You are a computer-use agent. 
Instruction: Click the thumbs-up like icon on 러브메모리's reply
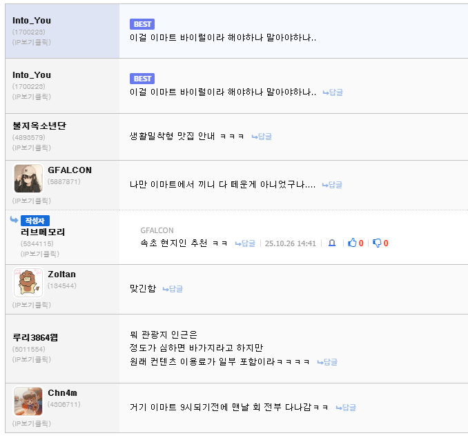click(x=352, y=243)
